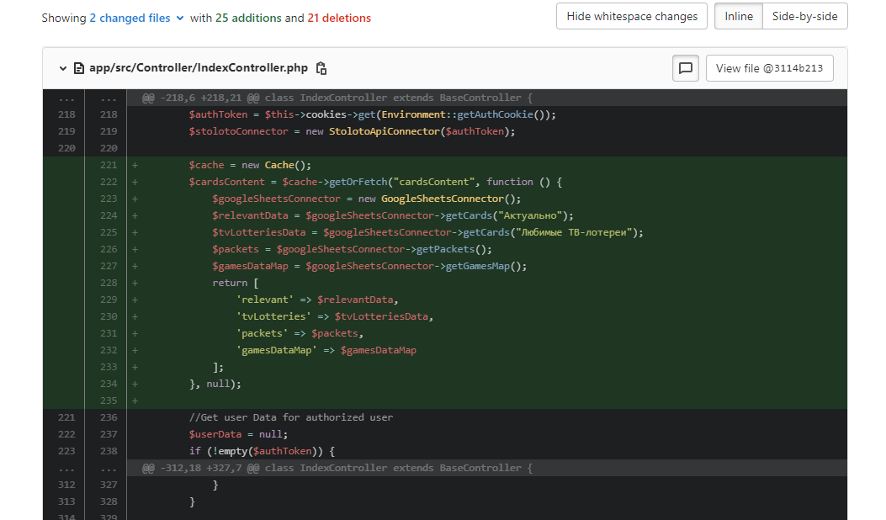Click the @@ -218,6 +218,21 @@ hunk header

pos(337,98)
